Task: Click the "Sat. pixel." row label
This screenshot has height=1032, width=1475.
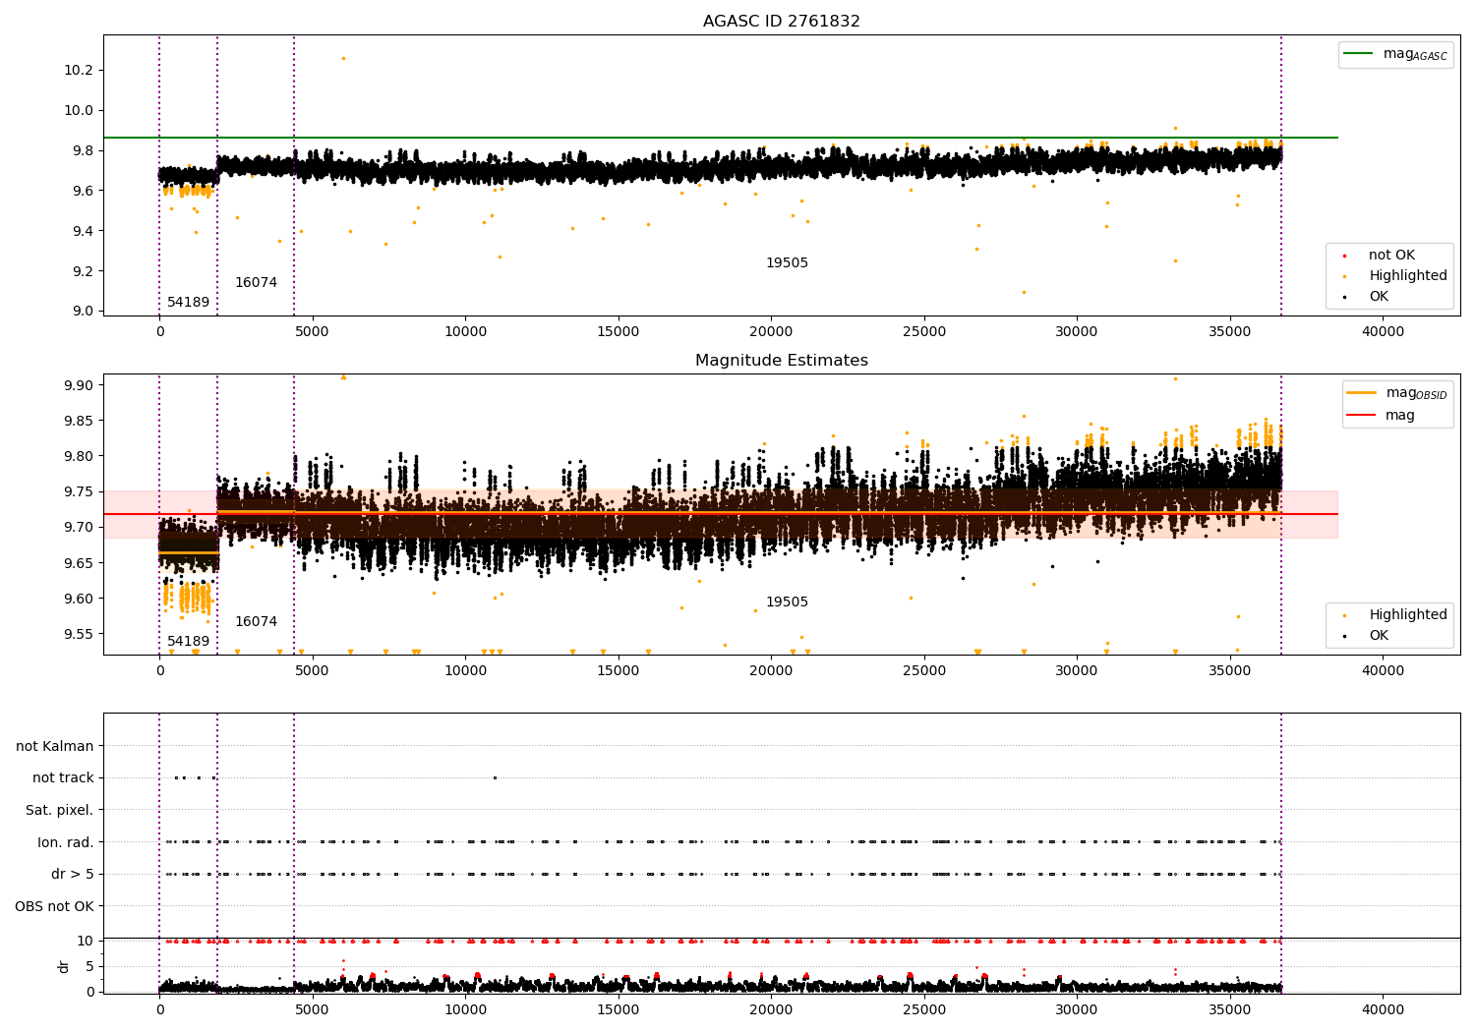Action: (60, 810)
